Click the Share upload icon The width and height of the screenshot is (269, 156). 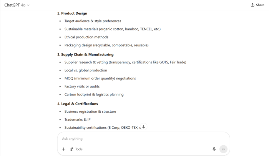(252, 5)
